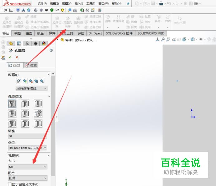Open the 工具(T) menu
Screen dimensions: 216x186
click(91, 3)
